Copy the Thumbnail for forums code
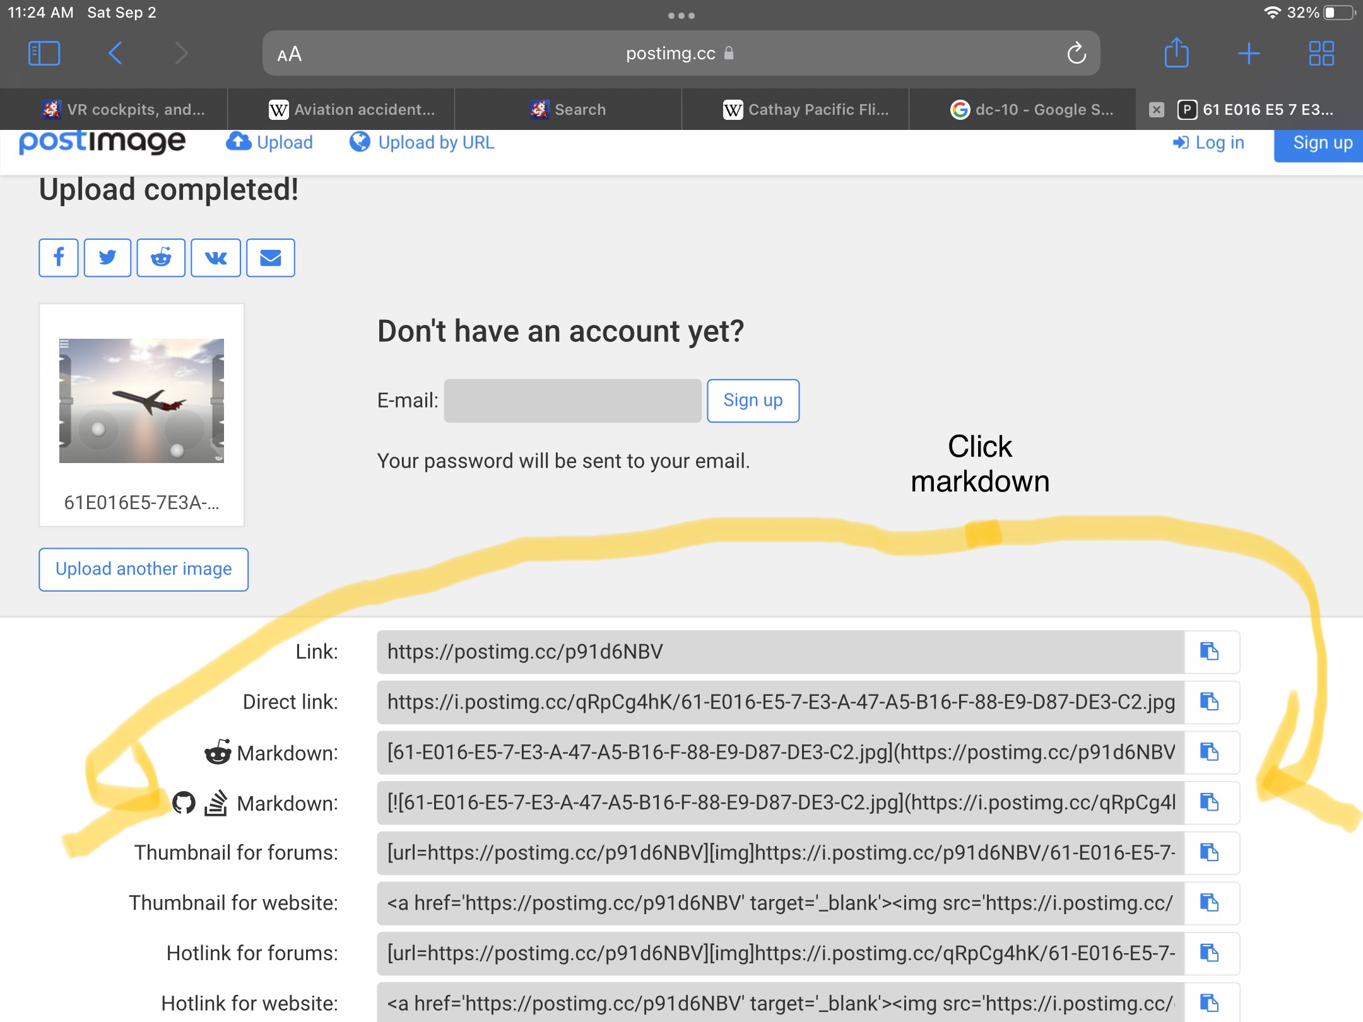The image size is (1363, 1022). (x=1209, y=853)
